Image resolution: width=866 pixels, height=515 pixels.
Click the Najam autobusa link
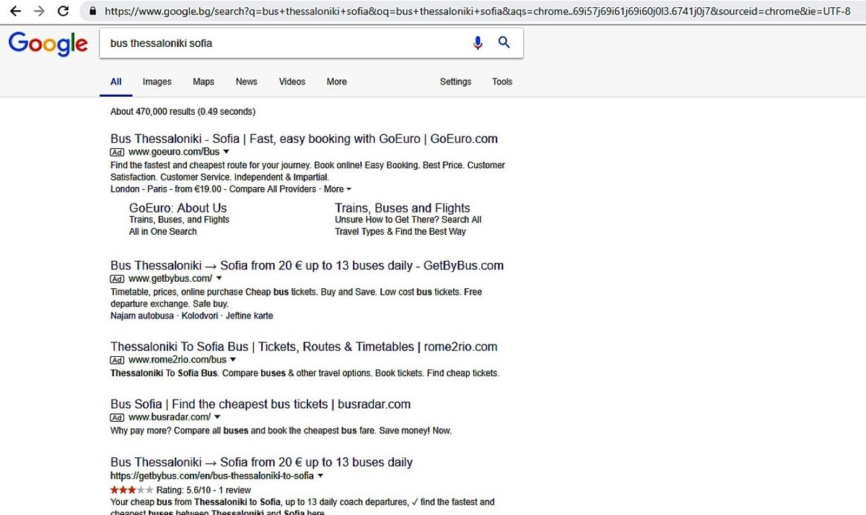click(x=142, y=316)
